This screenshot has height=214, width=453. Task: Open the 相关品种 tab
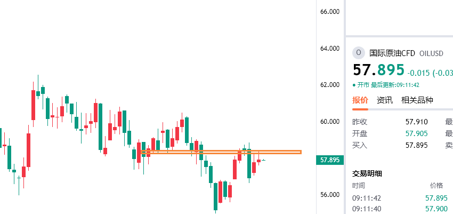[417, 100]
